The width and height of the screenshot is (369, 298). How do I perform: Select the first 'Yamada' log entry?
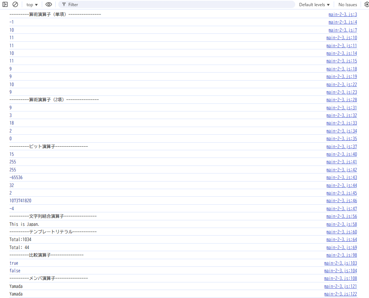click(x=16, y=286)
